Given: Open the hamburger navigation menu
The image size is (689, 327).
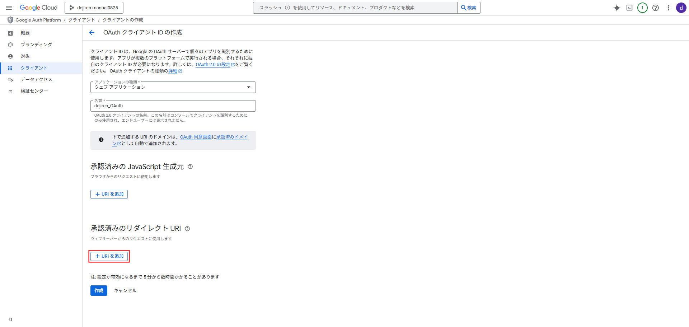Looking at the screenshot, I should click(x=9, y=8).
